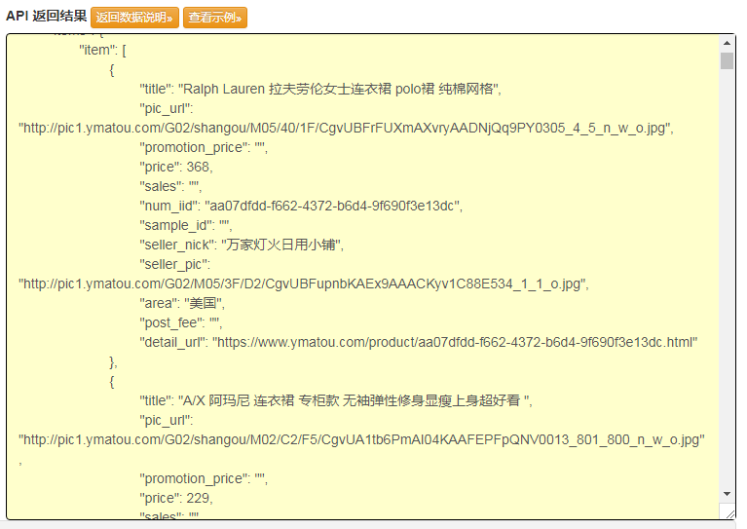Click the "item": [ line

pos(102,50)
